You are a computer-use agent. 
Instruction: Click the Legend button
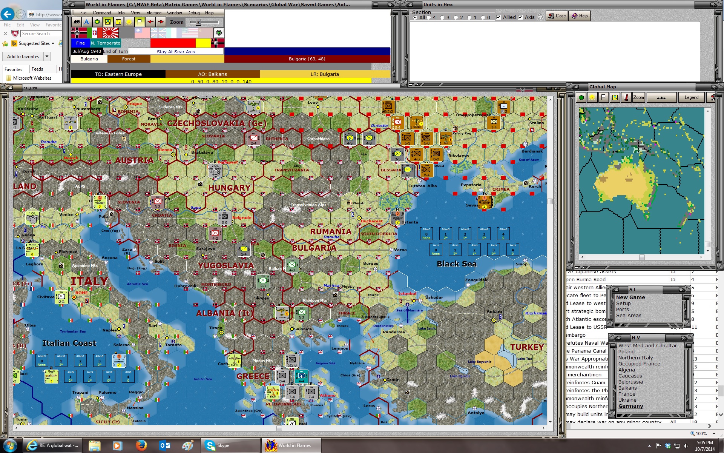(x=691, y=97)
